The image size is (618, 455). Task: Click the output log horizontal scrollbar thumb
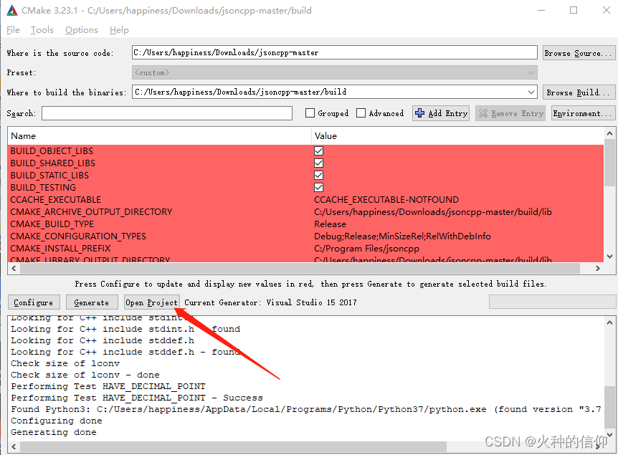pyautogui.click(x=233, y=446)
